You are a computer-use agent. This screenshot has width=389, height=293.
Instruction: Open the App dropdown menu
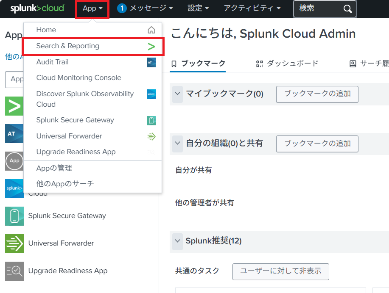tap(92, 8)
